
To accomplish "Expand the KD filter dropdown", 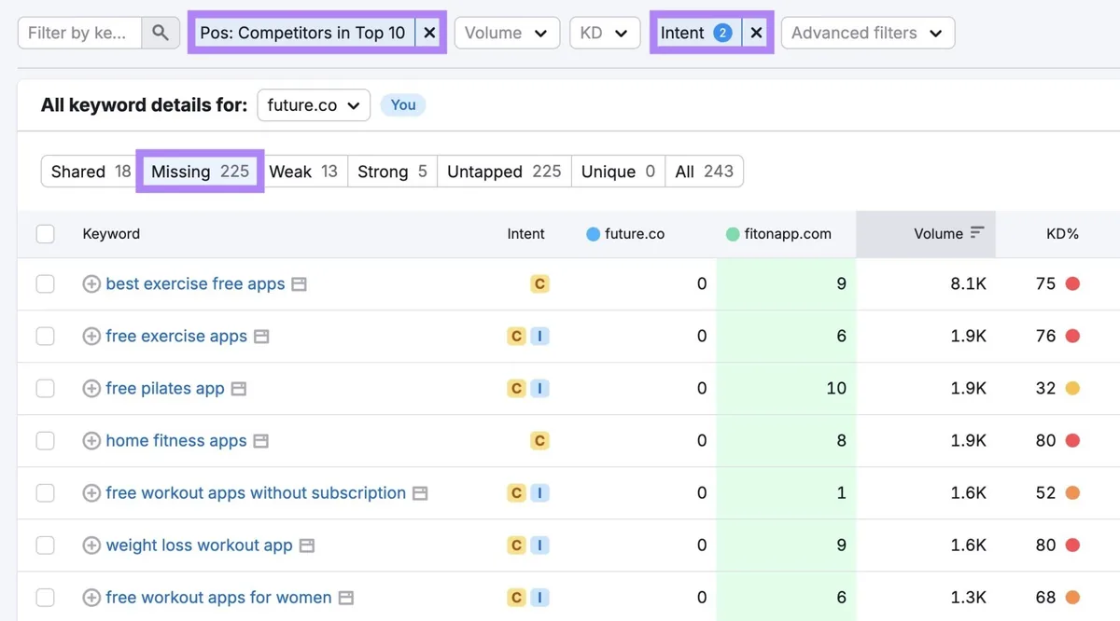I will (604, 33).
